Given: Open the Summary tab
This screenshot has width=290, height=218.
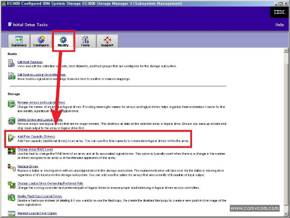Looking at the screenshot, I should tap(19, 41).
